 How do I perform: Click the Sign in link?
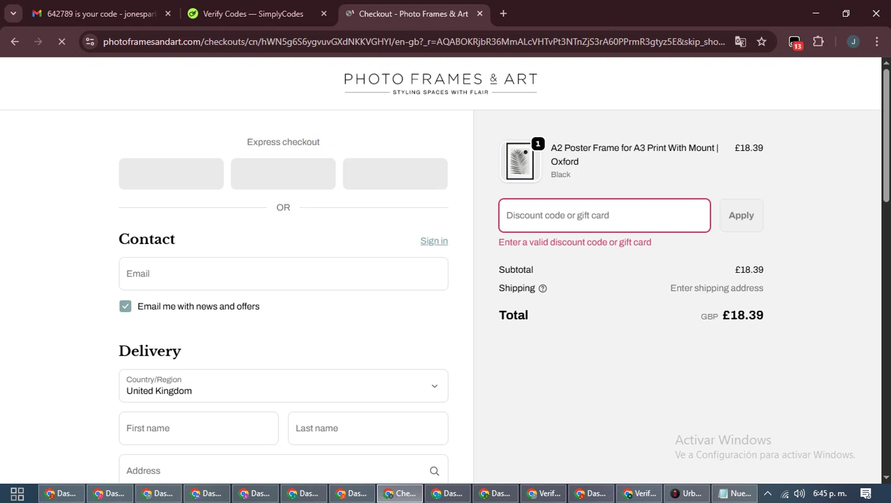click(434, 241)
